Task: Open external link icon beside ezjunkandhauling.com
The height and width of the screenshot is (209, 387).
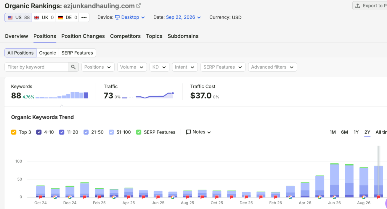Action: coord(139,5)
